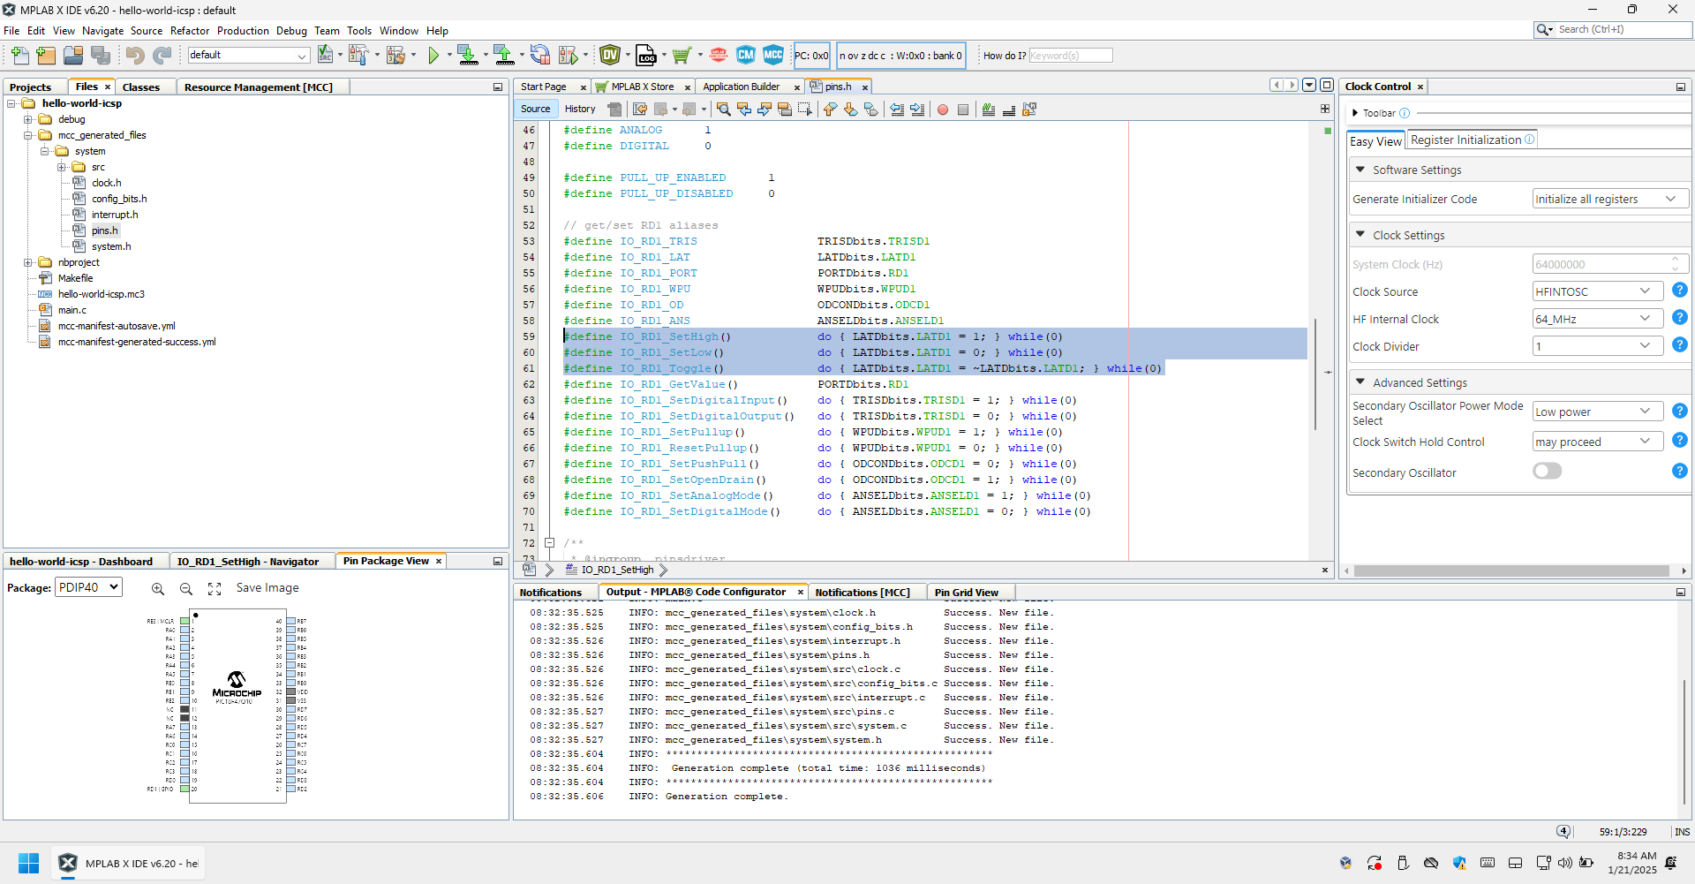Close the pins.h editor tab
The image size is (1695, 884).
pyautogui.click(x=865, y=87)
